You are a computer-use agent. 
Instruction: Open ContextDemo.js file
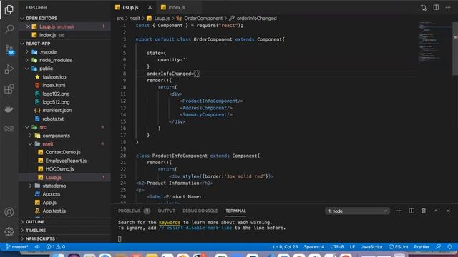point(63,152)
